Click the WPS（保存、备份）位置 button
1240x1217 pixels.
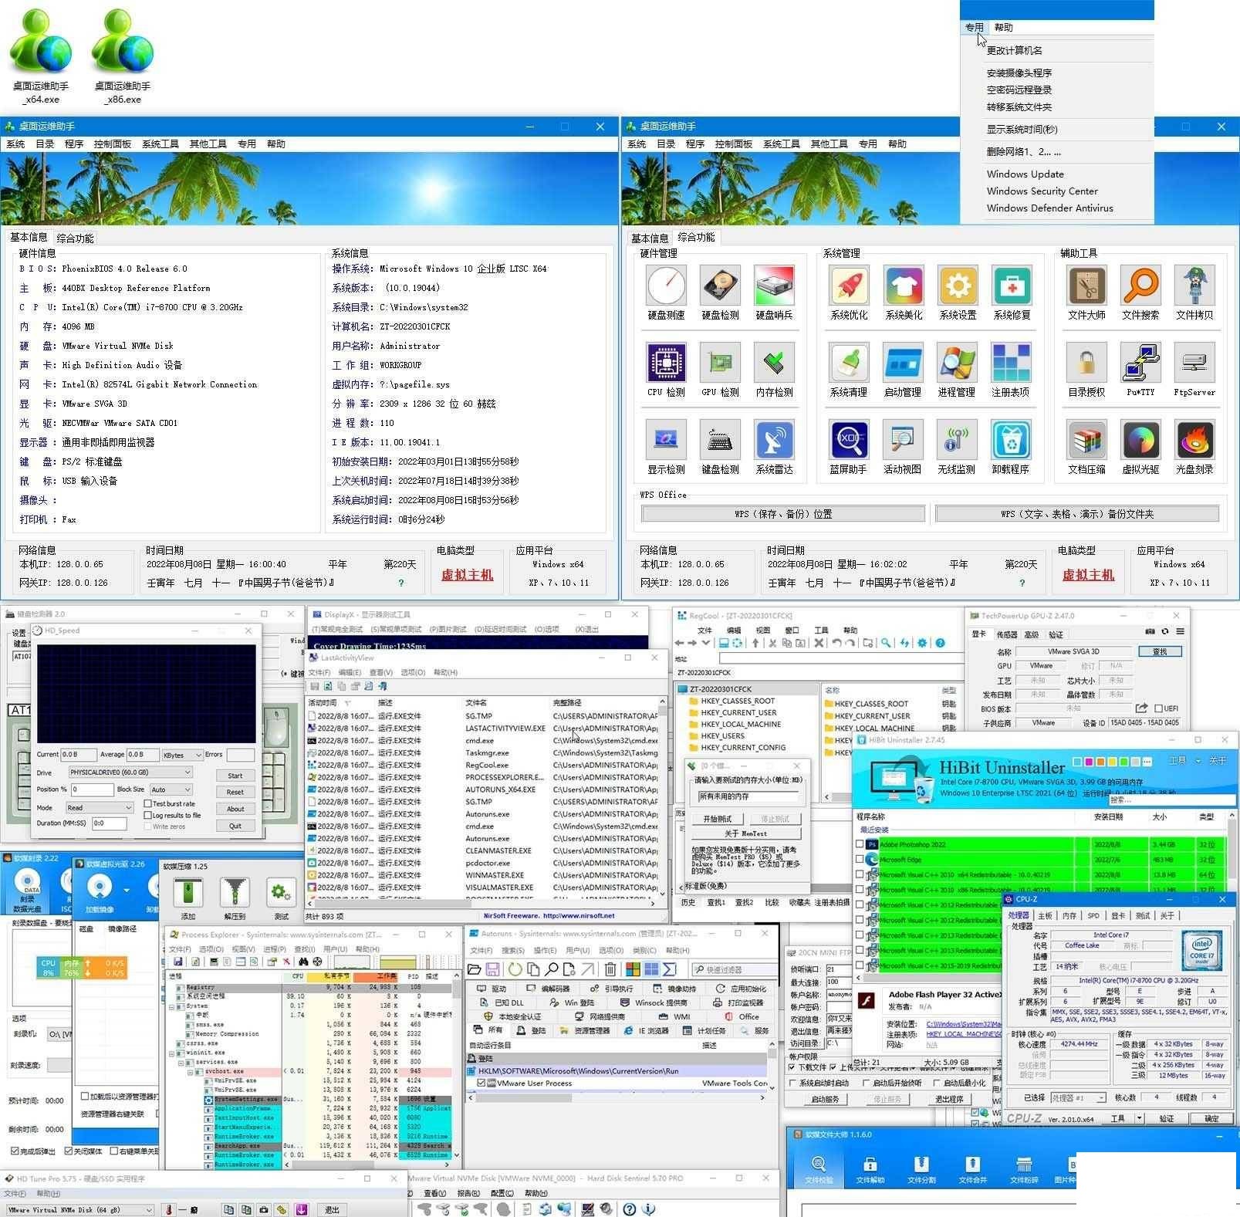click(783, 514)
